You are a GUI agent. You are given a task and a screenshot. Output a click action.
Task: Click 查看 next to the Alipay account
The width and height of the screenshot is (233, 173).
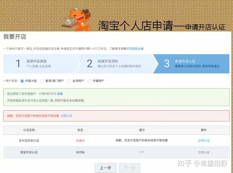[x=60, y=94]
